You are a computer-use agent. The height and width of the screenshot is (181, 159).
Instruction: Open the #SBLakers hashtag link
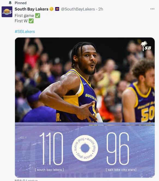(25, 31)
